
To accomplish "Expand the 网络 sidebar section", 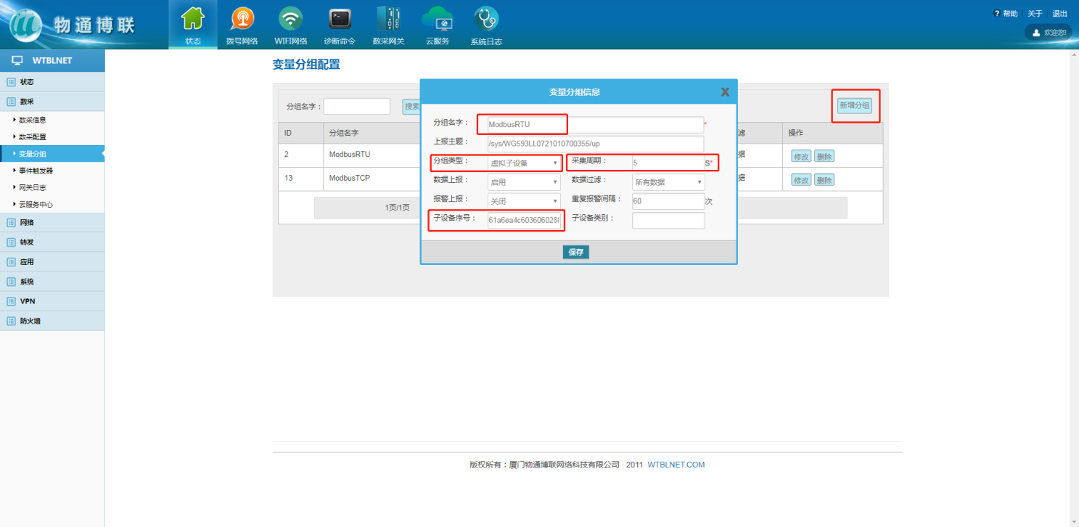I will 27,223.
